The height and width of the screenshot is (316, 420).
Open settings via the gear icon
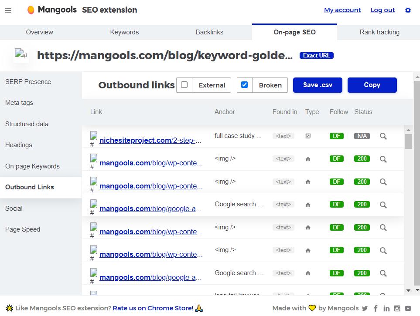click(408, 10)
